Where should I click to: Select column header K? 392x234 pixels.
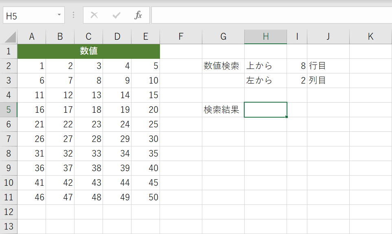coord(370,36)
